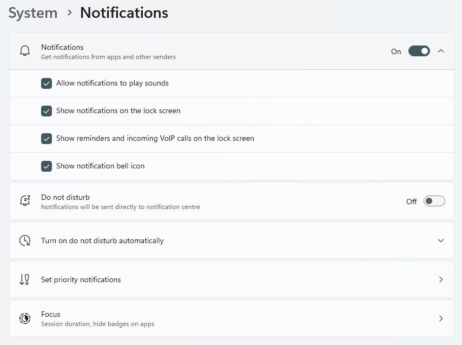Disable Show notifications on the lock screen
The image size is (462, 345).
click(47, 110)
